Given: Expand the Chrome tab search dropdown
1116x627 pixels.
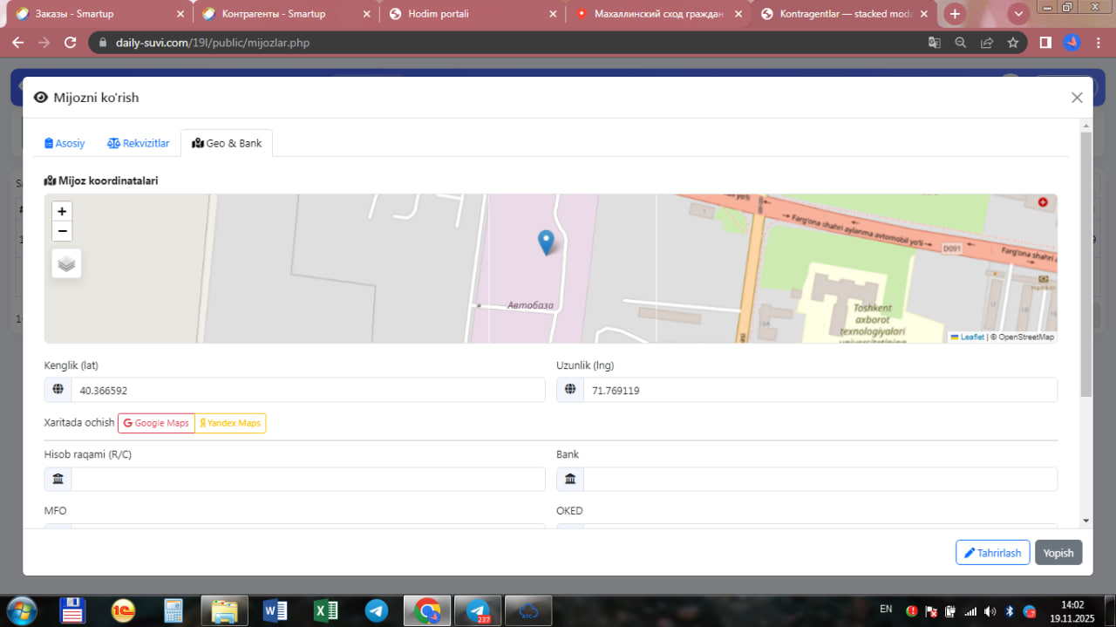Looking at the screenshot, I should [x=1018, y=14].
